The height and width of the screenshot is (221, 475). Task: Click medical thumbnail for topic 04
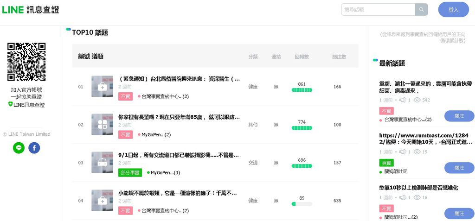click(102, 200)
